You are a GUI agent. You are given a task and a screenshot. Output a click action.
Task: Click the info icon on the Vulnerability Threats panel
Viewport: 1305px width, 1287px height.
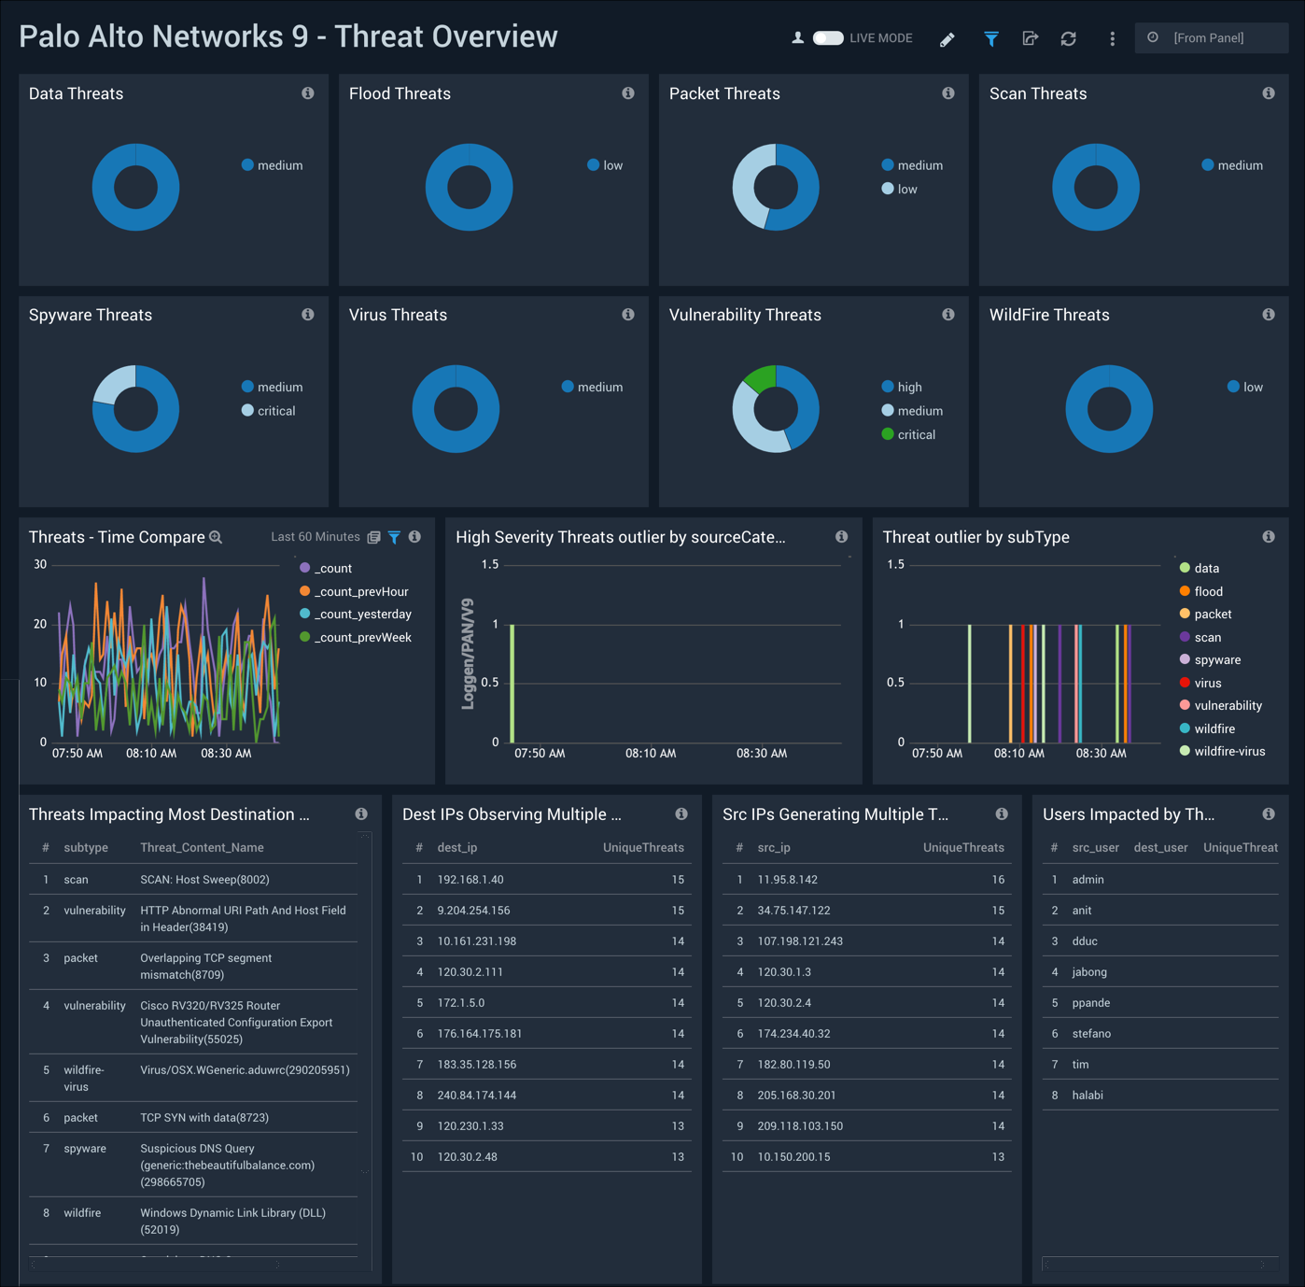(948, 315)
